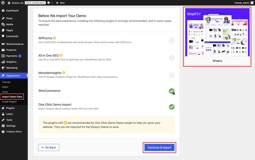The height and width of the screenshot is (160, 255).
Task: Click the One Click Demo Import plugin name
Action: point(55,105)
